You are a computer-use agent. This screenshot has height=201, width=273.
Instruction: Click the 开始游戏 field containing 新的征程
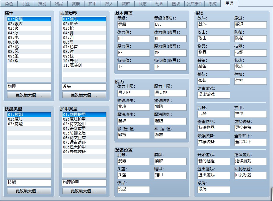click(x=214, y=161)
